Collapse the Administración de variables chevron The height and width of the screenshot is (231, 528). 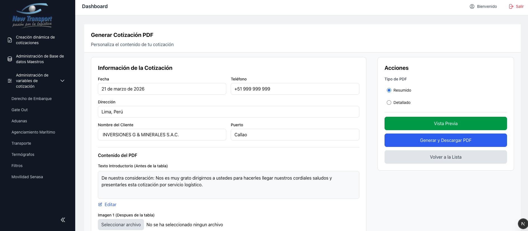point(62,81)
